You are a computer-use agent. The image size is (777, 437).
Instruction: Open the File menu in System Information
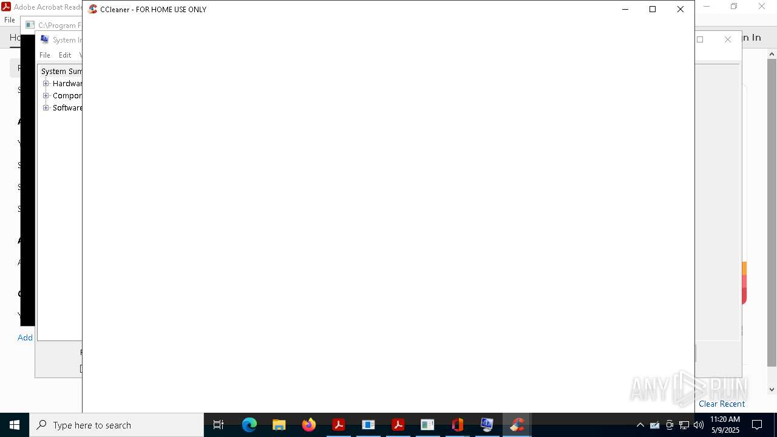(x=45, y=55)
